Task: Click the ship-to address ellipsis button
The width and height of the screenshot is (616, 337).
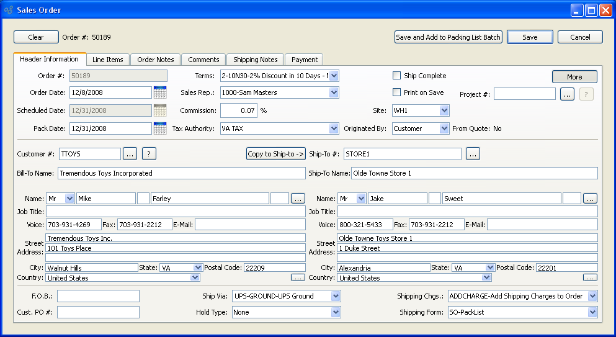Action: coord(590,277)
